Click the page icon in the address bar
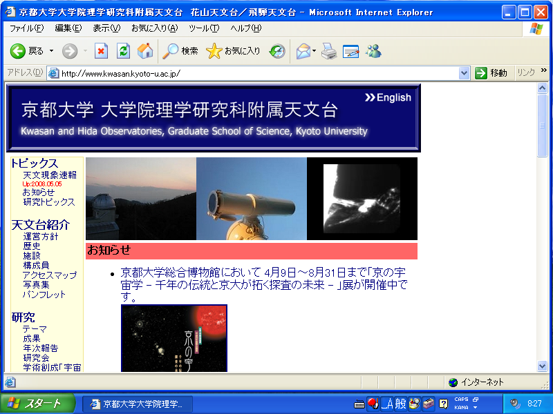This screenshot has height=414, width=553. tap(53, 73)
